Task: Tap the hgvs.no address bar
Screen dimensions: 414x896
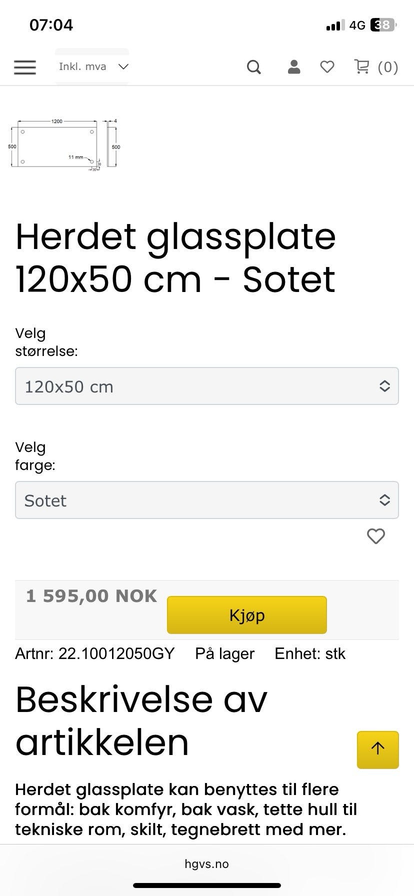Action: [x=207, y=863]
